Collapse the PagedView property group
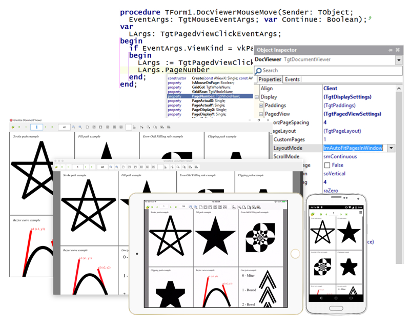This screenshot has width=410, height=328. click(x=261, y=114)
